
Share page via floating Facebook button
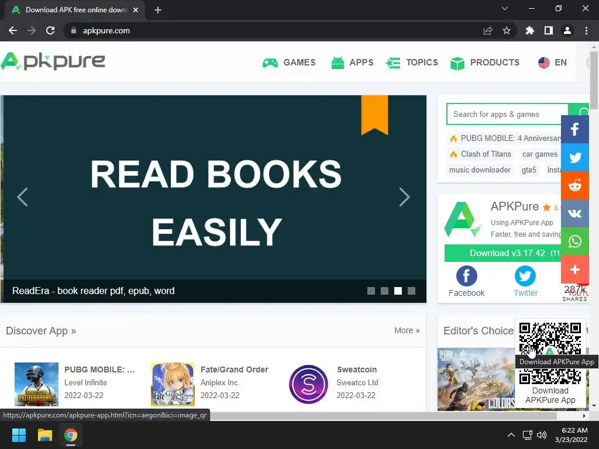point(575,129)
